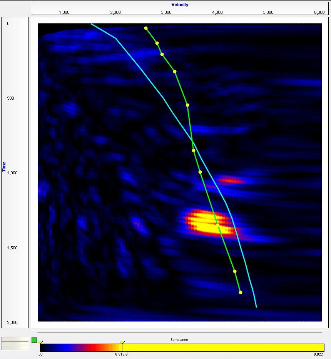The image size is (331, 359).
Task: Select the topmost velocity pick near time 0
Action: coord(146,28)
